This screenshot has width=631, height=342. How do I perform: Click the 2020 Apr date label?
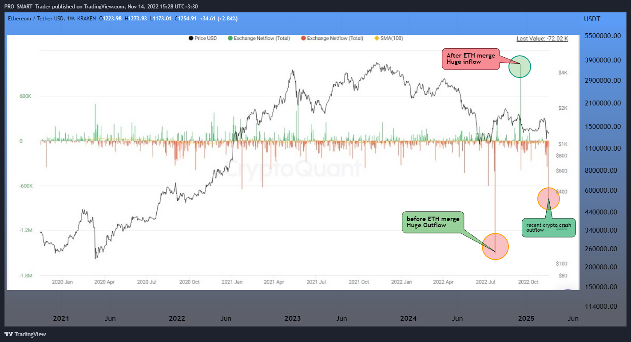point(105,282)
